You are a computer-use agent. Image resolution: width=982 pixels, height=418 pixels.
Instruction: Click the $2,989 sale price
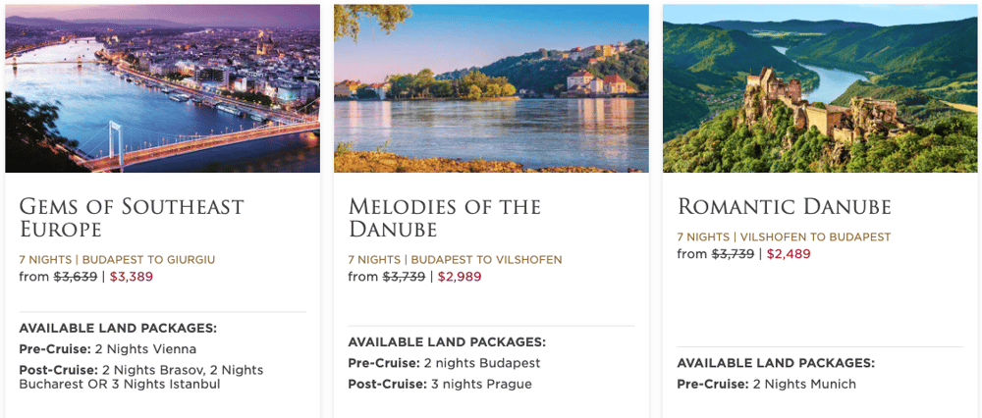click(x=460, y=277)
